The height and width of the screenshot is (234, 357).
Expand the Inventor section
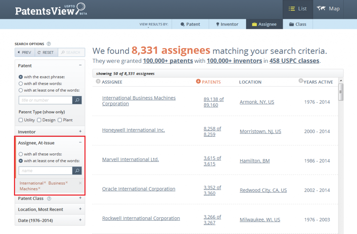[x=80, y=131]
